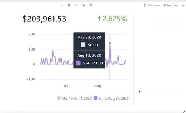This screenshot has width=186, height=113.
Task: Click the $203,961.53 total value
Action: click(x=44, y=19)
